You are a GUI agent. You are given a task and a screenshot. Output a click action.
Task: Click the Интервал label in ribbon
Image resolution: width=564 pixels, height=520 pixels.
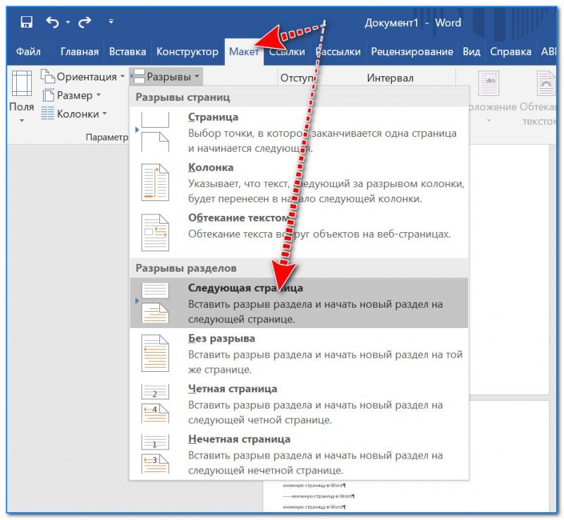tap(391, 78)
